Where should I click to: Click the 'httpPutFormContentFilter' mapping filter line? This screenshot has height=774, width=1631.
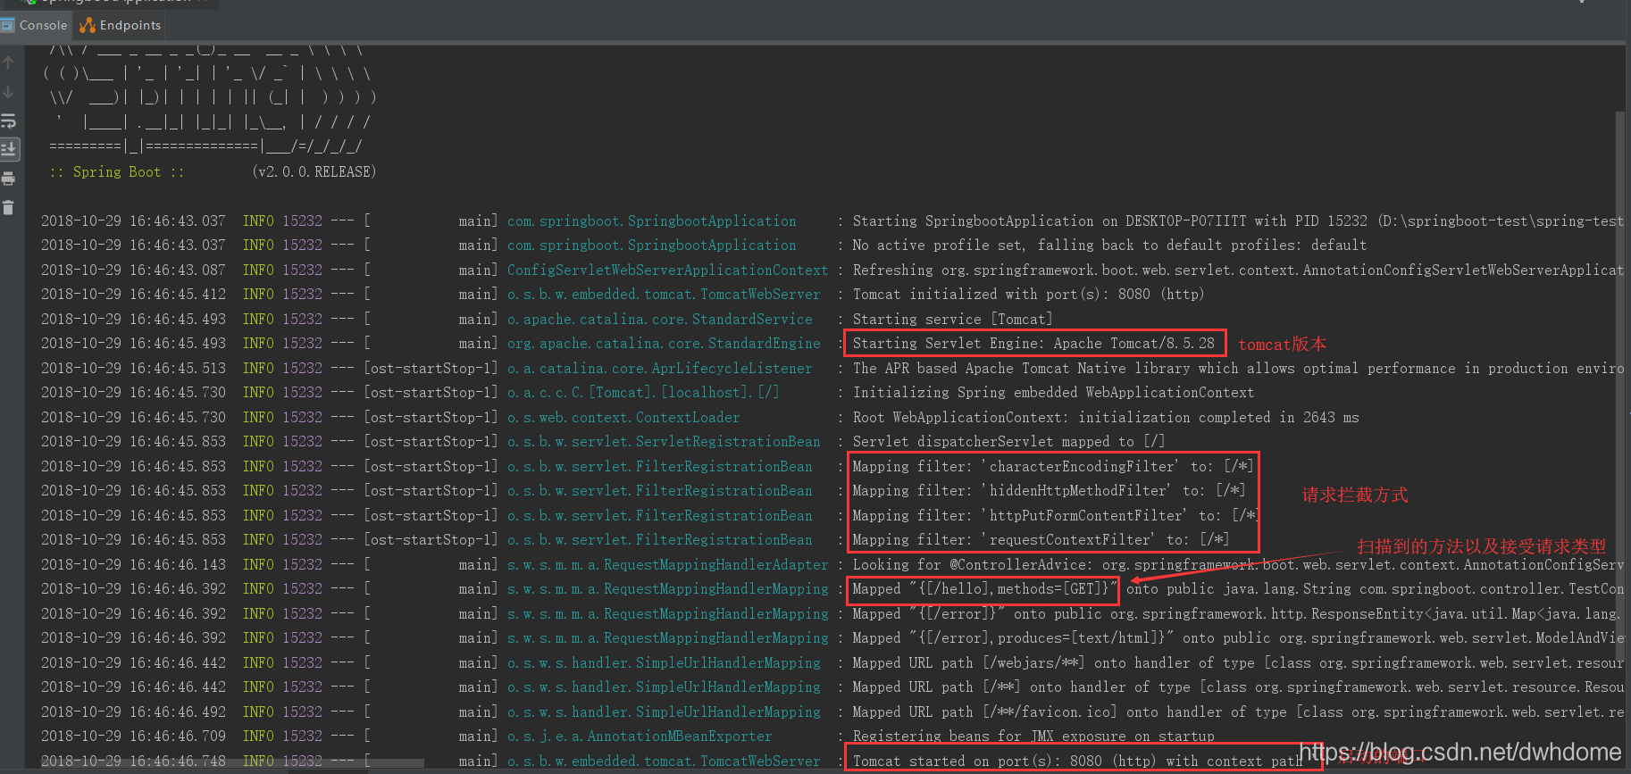(x=1054, y=515)
